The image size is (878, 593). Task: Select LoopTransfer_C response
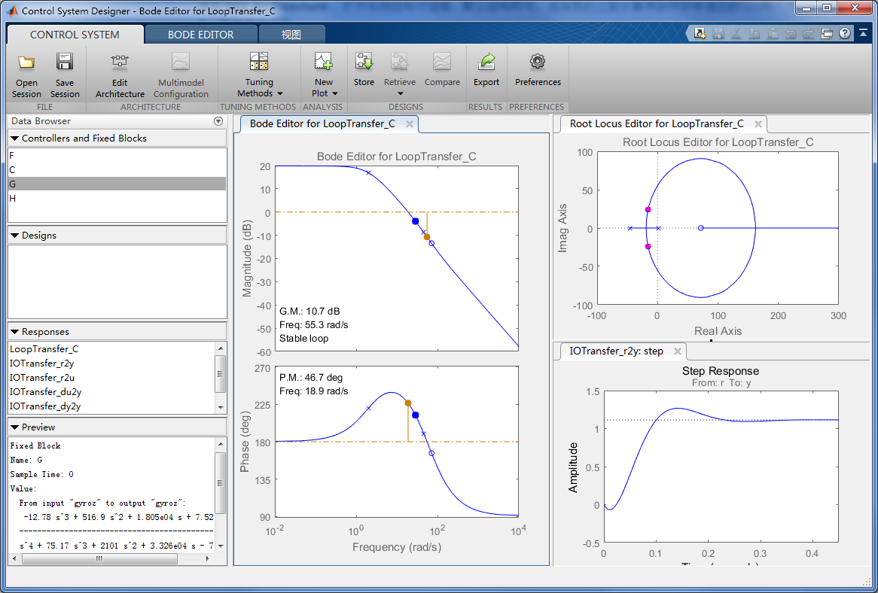tap(112, 349)
